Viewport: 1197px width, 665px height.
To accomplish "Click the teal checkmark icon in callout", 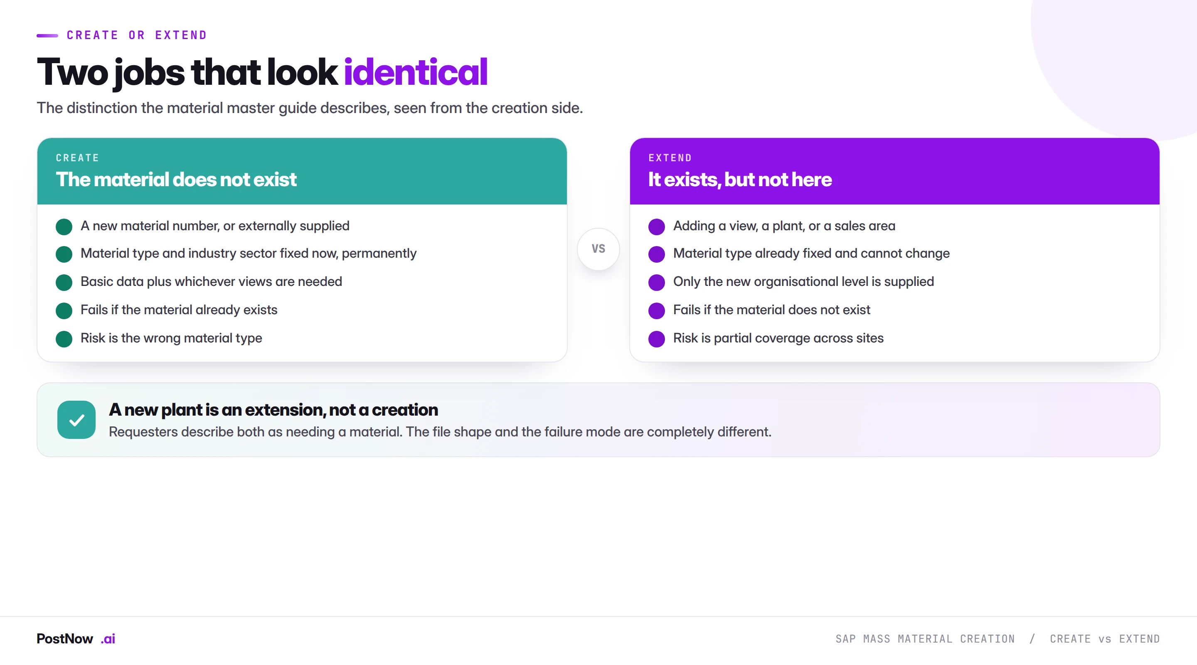I will pos(76,420).
